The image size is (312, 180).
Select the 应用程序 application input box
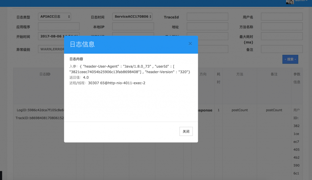pos(58,26)
